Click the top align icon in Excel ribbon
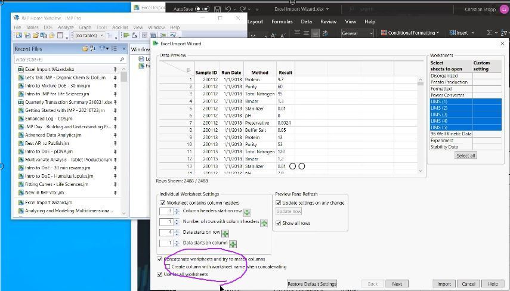Screen dimensions: 510x291 (x=297, y=33)
